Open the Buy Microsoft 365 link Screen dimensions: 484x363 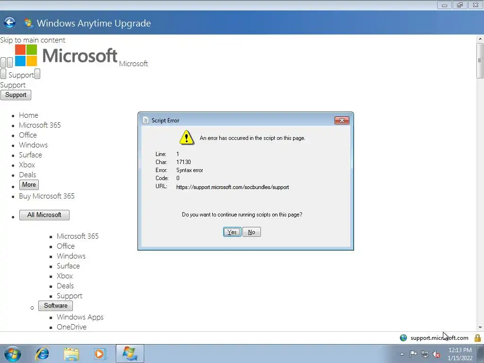47,196
